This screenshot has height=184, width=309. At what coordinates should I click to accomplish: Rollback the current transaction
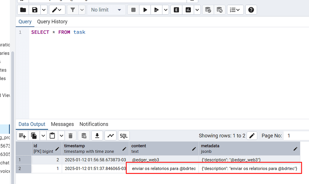click(x=220, y=10)
